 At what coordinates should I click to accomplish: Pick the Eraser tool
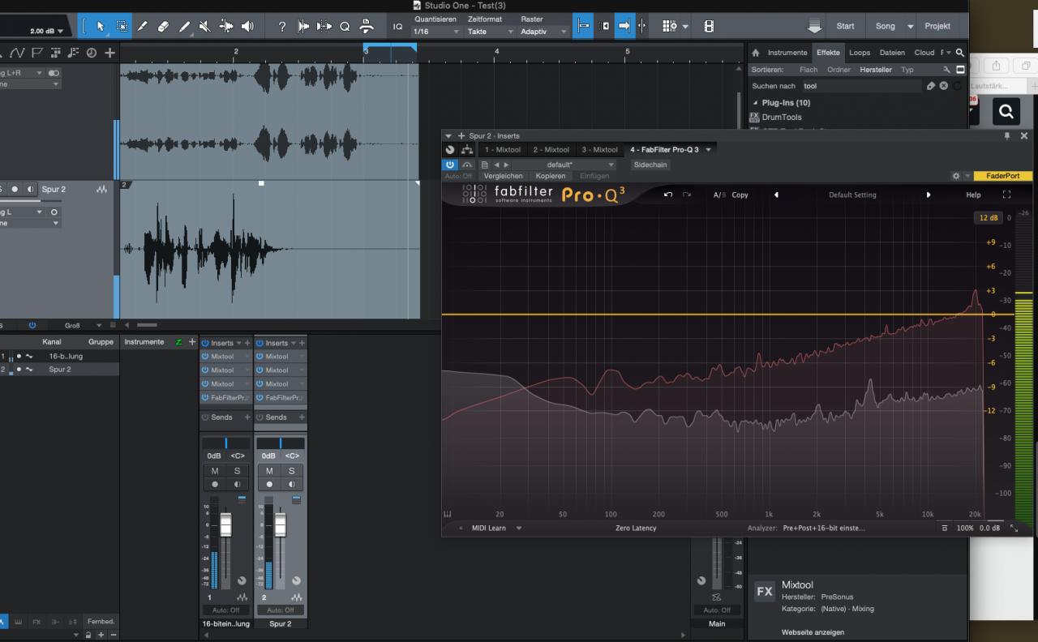[163, 27]
